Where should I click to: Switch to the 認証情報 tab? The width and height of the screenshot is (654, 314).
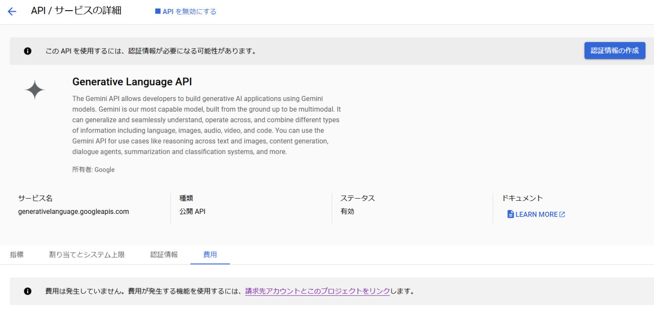[x=164, y=254]
